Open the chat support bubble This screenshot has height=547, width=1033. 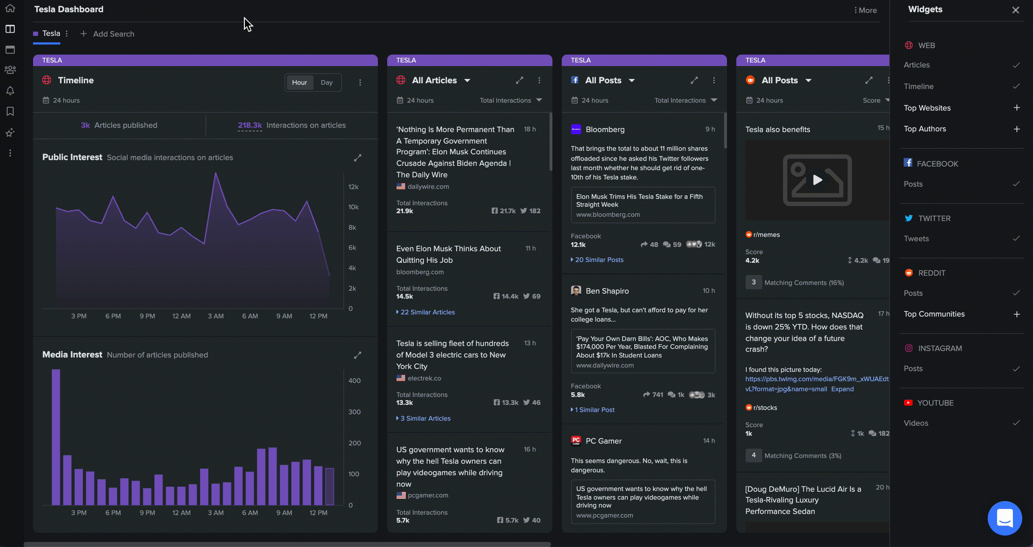[x=1005, y=518]
